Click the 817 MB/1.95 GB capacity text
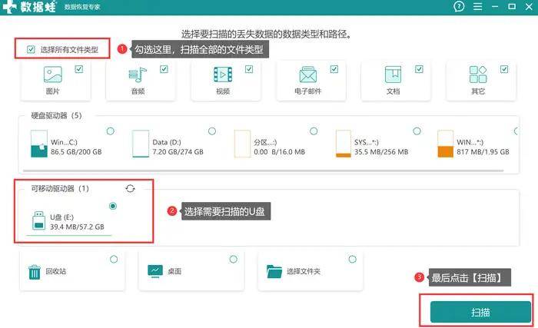 click(x=483, y=151)
